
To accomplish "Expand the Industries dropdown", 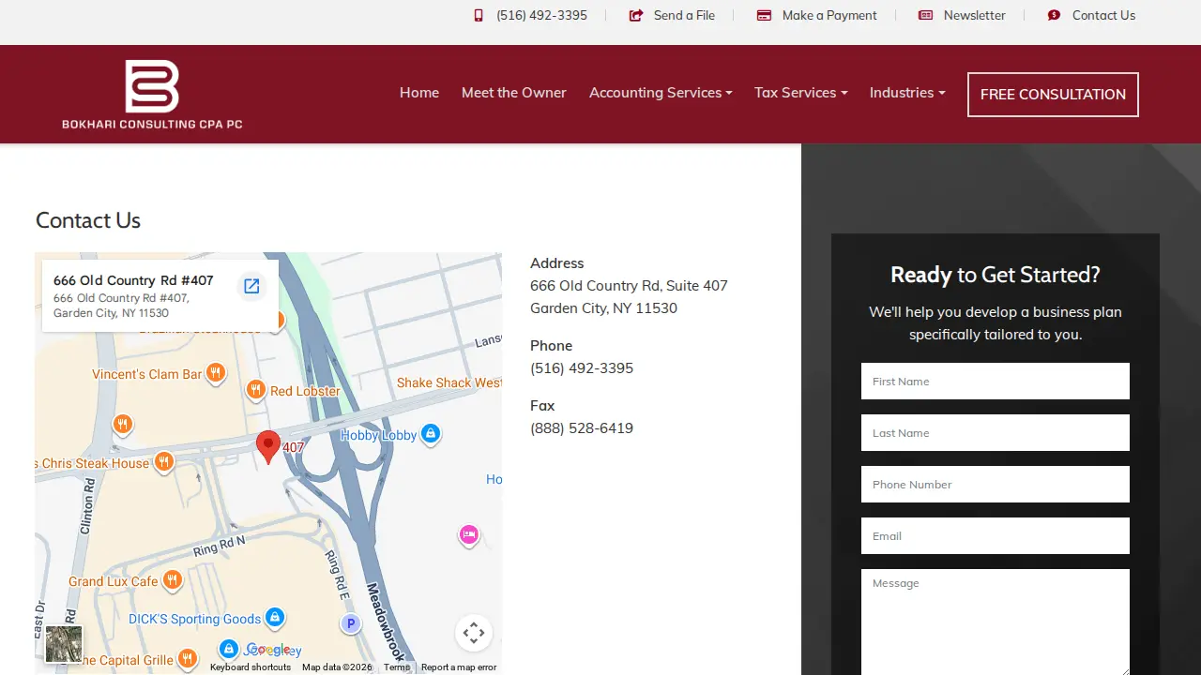I will [x=907, y=93].
